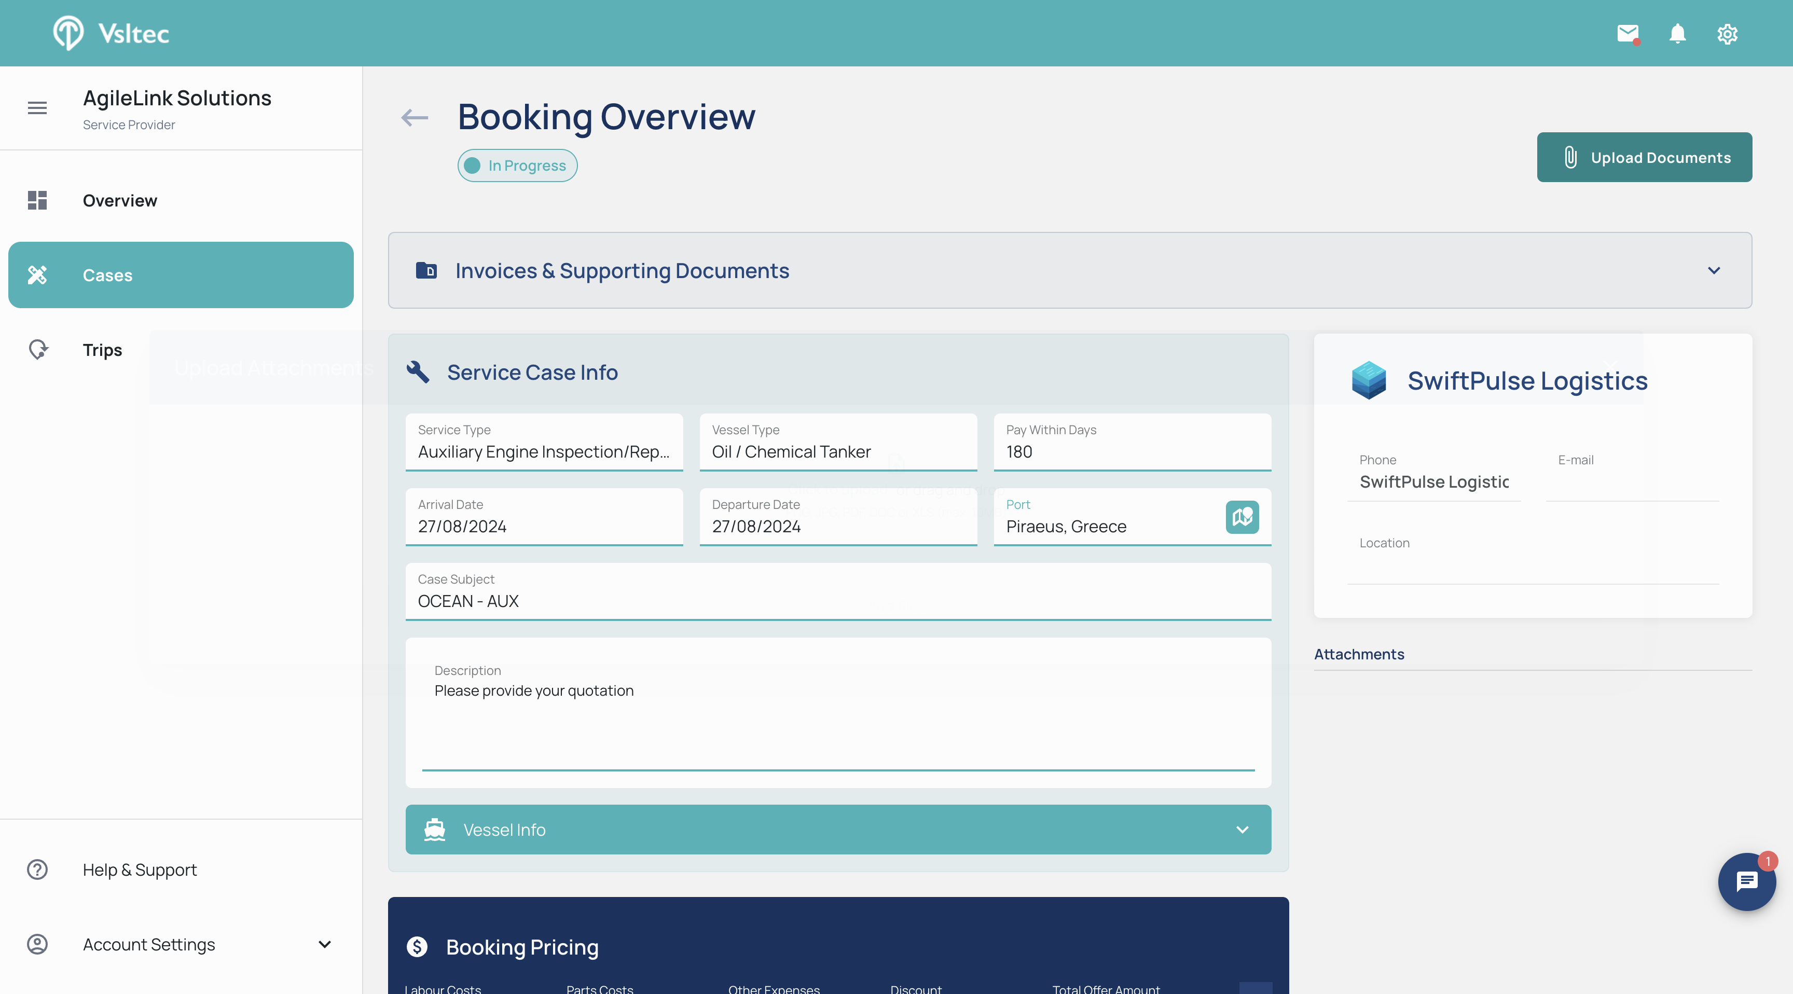Screen dimensions: 1793x994
Task: Open the settings gear icon
Action: (x=1727, y=33)
